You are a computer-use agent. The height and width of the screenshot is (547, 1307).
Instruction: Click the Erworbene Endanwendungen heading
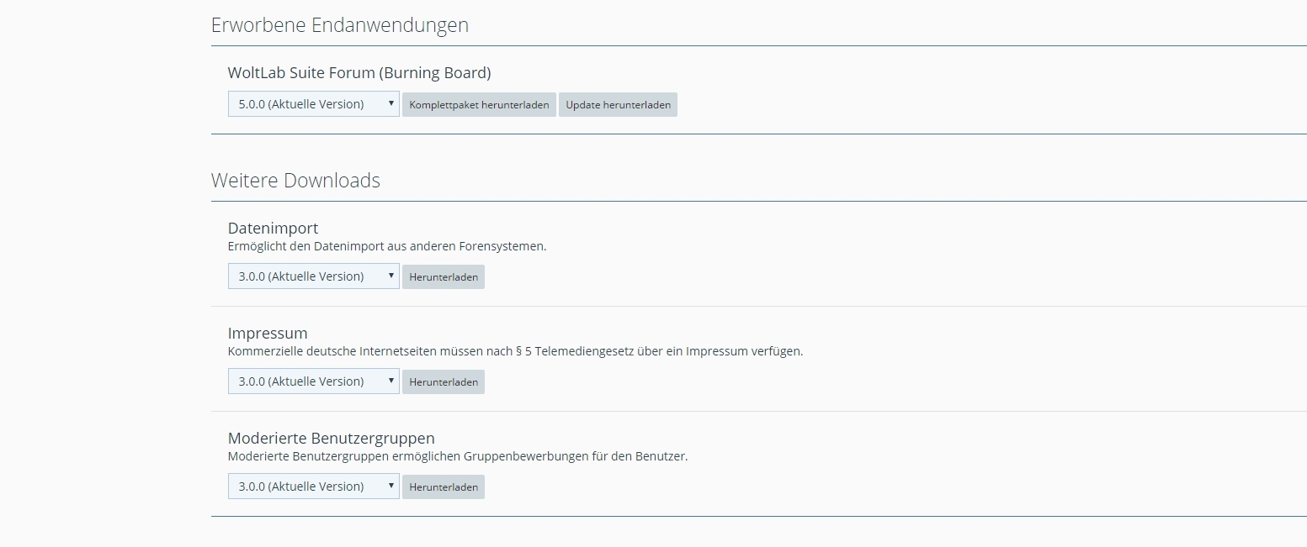(339, 25)
